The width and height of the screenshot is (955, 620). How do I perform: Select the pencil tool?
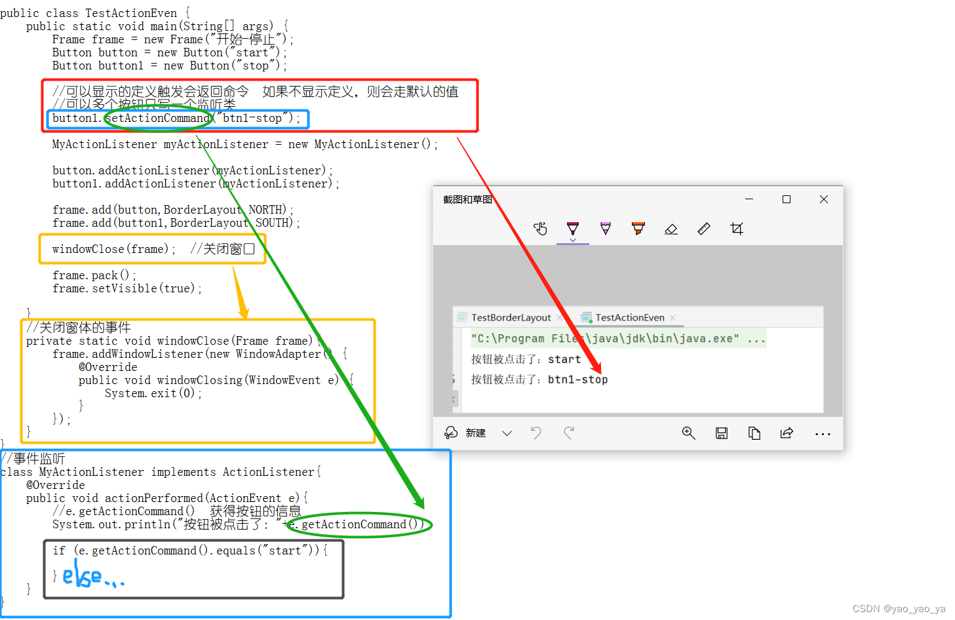point(606,228)
